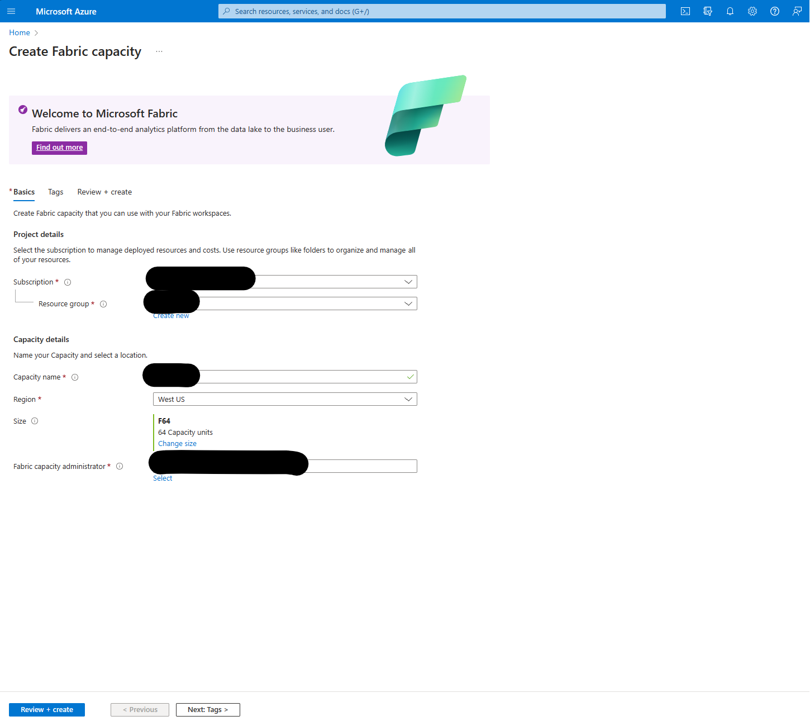
Task: Click the Resource group info icon
Action: (x=103, y=304)
